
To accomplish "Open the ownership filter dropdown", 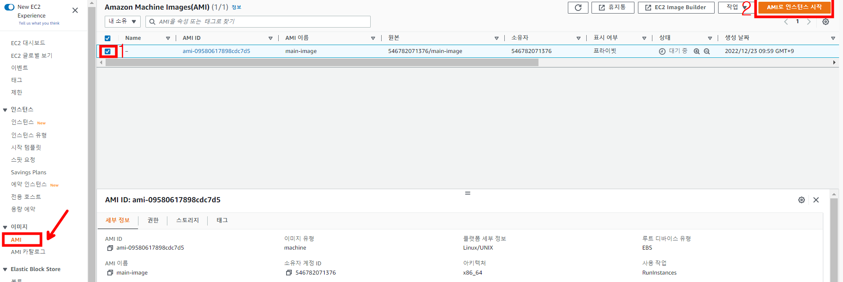I will tap(123, 21).
